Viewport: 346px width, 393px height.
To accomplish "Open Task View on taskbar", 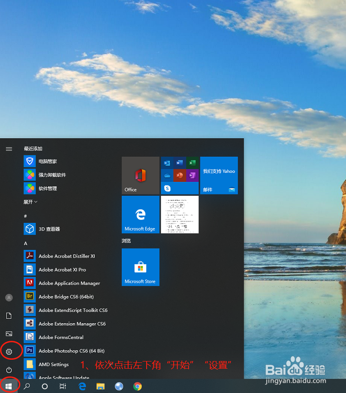I will click(63, 386).
